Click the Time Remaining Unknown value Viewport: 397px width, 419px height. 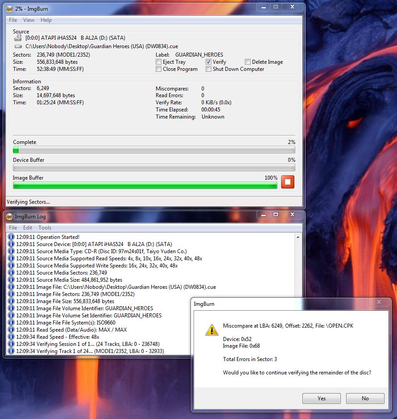click(x=213, y=117)
